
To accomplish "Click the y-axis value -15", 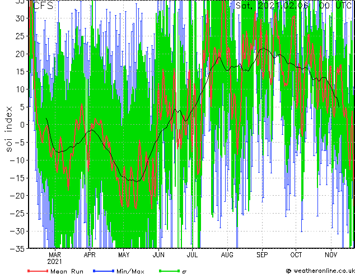I will point(17,178).
